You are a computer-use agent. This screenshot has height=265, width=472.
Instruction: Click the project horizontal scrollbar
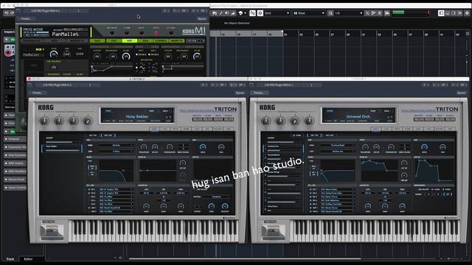click(x=244, y=258)
